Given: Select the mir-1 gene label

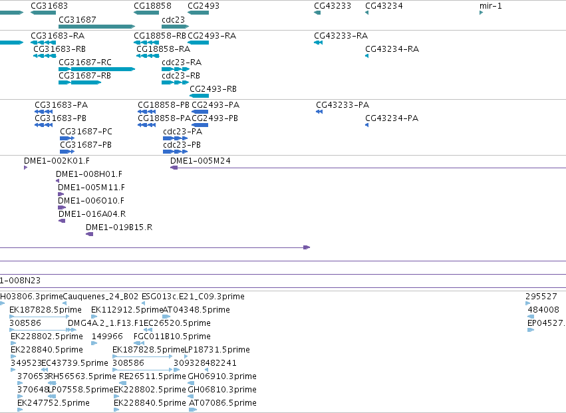Looking at the screenshot, I should [x=491, y=6].
